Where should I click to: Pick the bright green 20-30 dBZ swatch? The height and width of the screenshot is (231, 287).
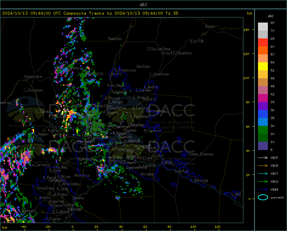263,130
